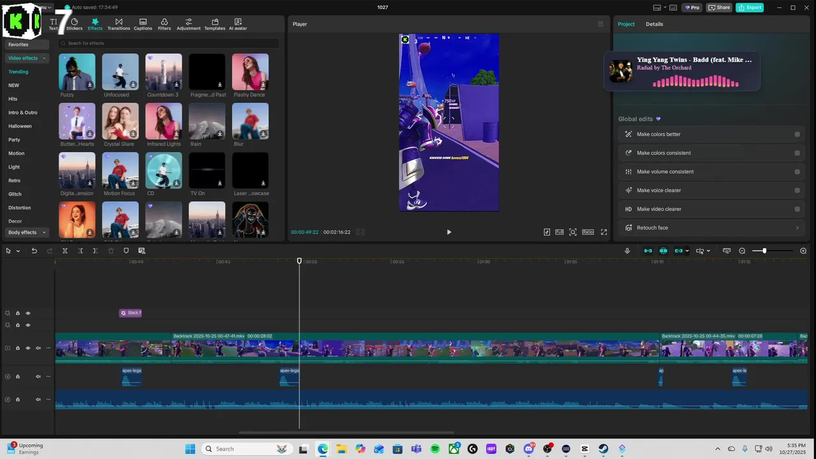Viewport: 816px width, 459px height.
Task: Mute the main video track audio
Action: (38, 348)
